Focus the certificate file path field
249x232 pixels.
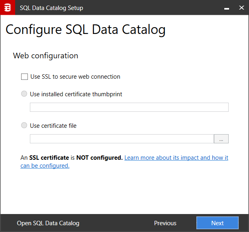(122, 139)
